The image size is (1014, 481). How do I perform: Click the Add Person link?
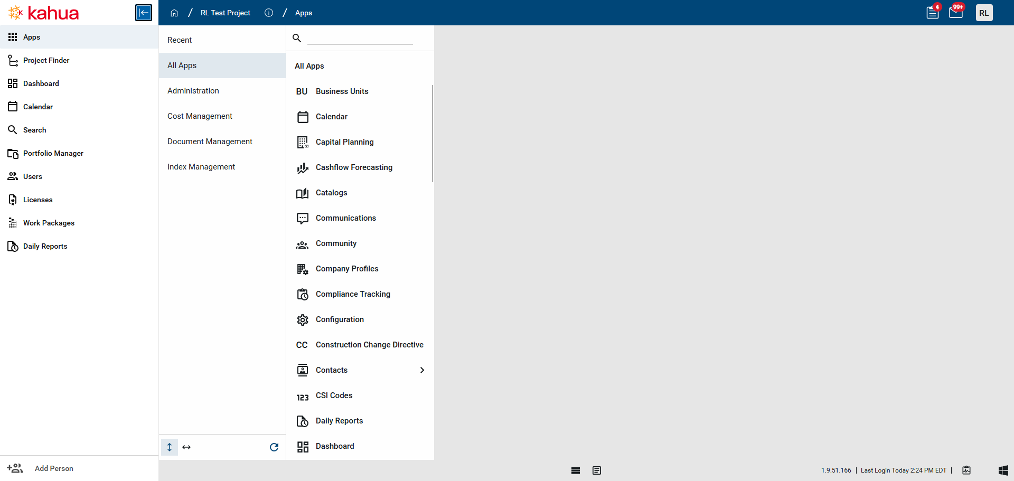pos(53,468)
